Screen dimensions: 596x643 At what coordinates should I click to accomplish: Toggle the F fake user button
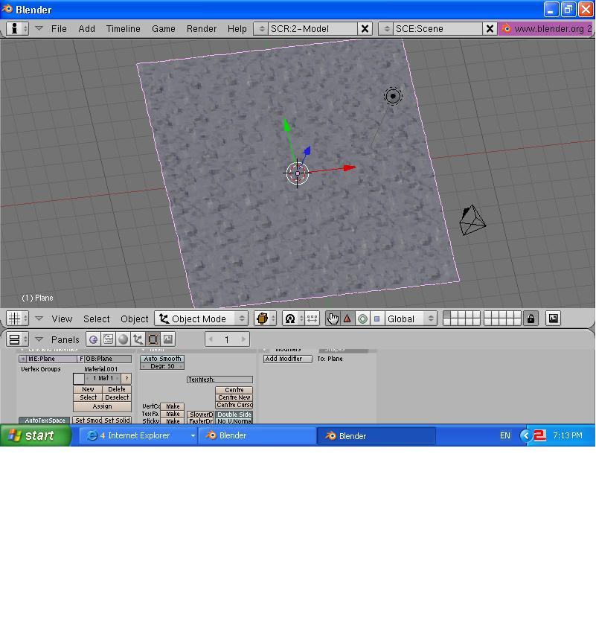(81, 359)
